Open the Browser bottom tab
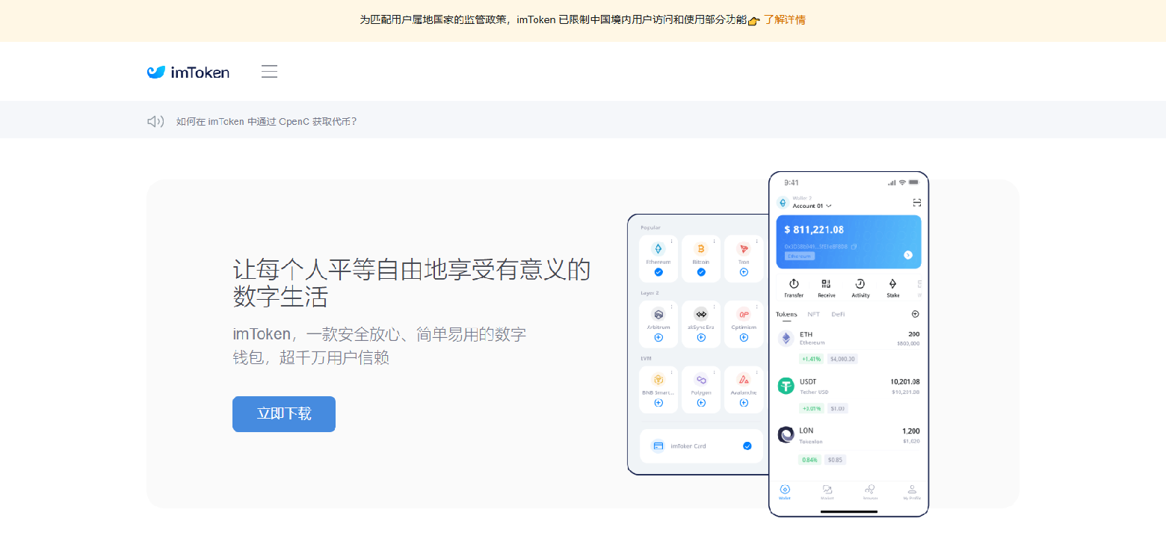1166x548 pixels. (x=870, y=491)
